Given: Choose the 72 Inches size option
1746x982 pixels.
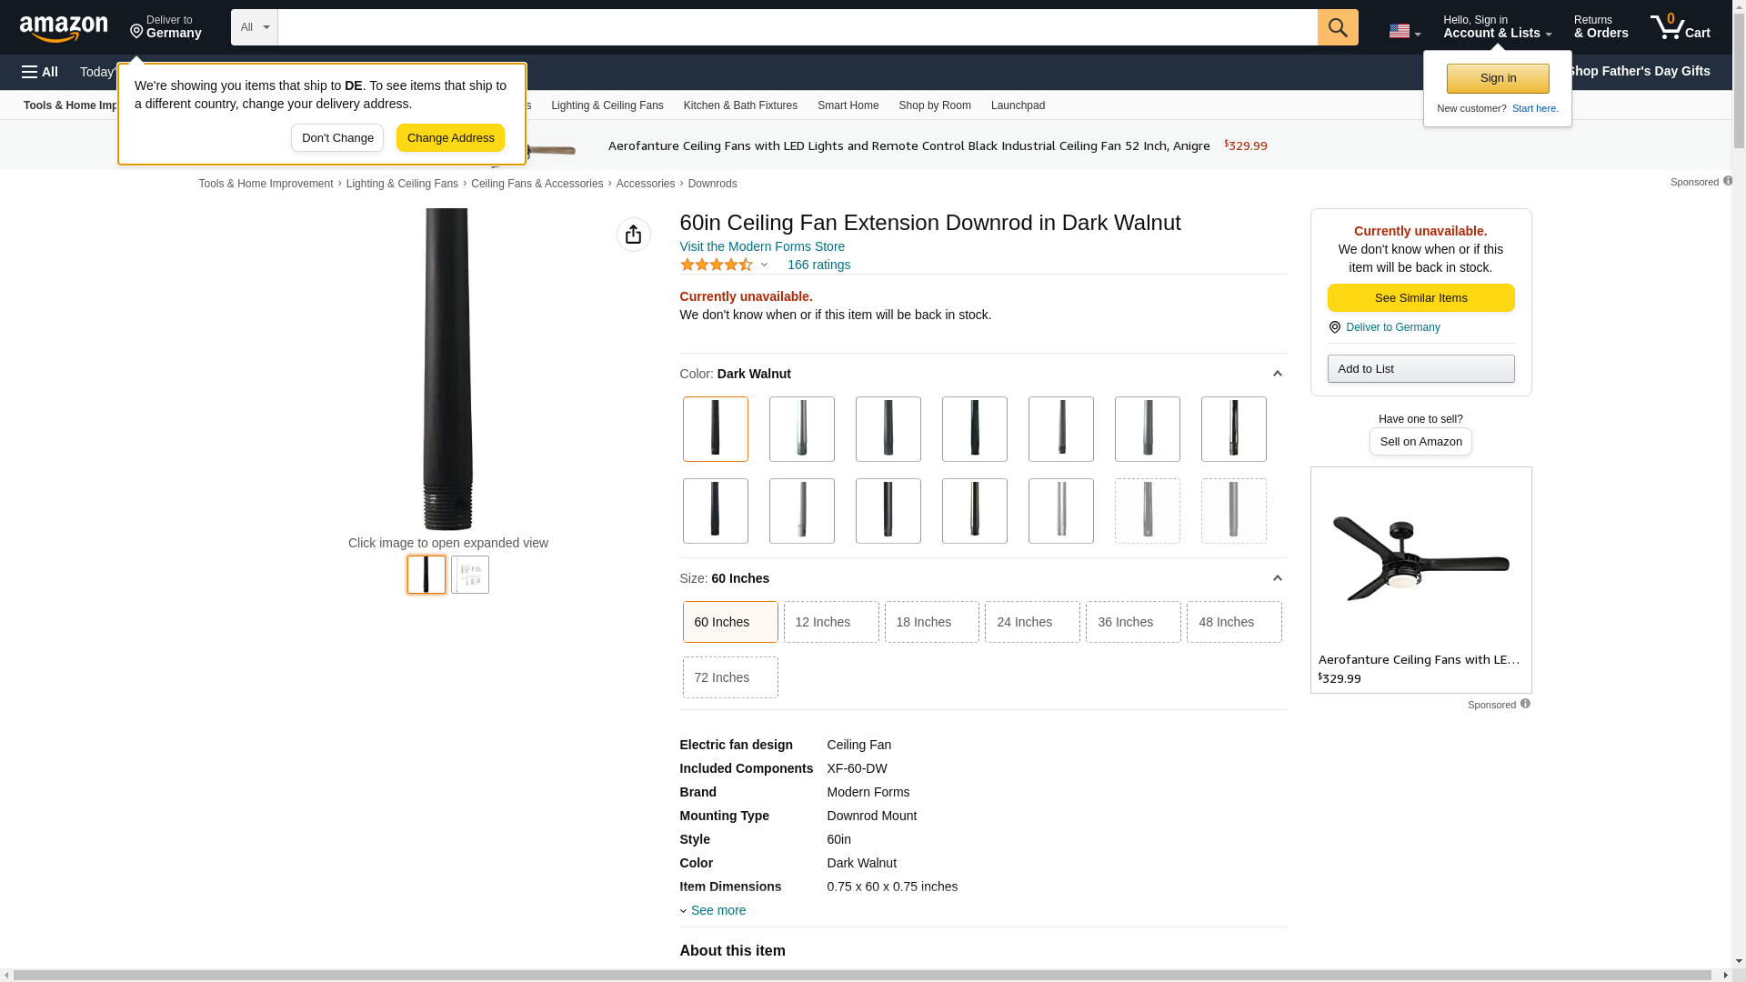Looking at the screenshot, I should [x=729, y=677].
